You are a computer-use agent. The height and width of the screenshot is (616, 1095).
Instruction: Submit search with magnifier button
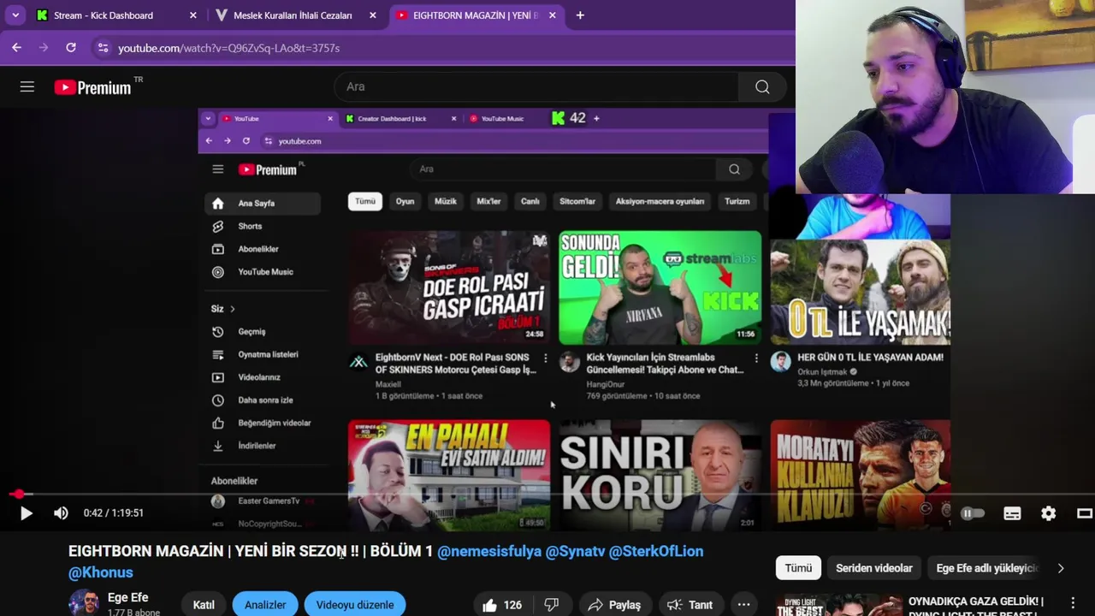762,86
